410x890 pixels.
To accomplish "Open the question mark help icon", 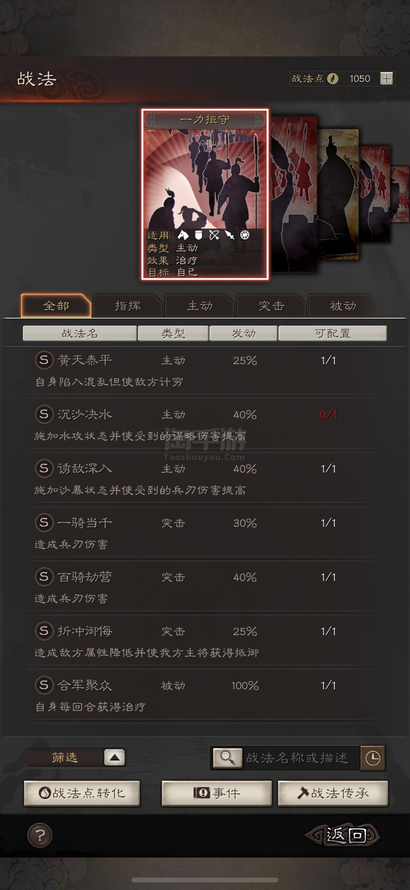I will [40, 836].
